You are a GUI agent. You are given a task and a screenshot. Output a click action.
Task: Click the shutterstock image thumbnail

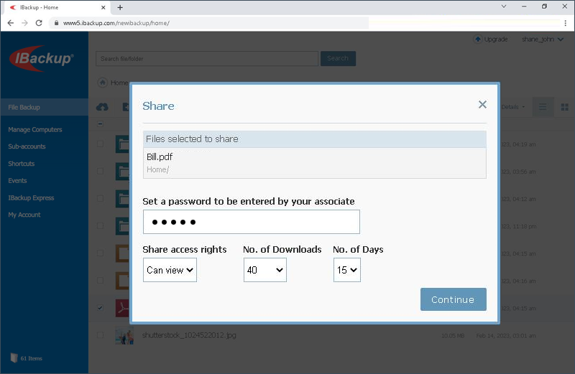pos(124,335)
